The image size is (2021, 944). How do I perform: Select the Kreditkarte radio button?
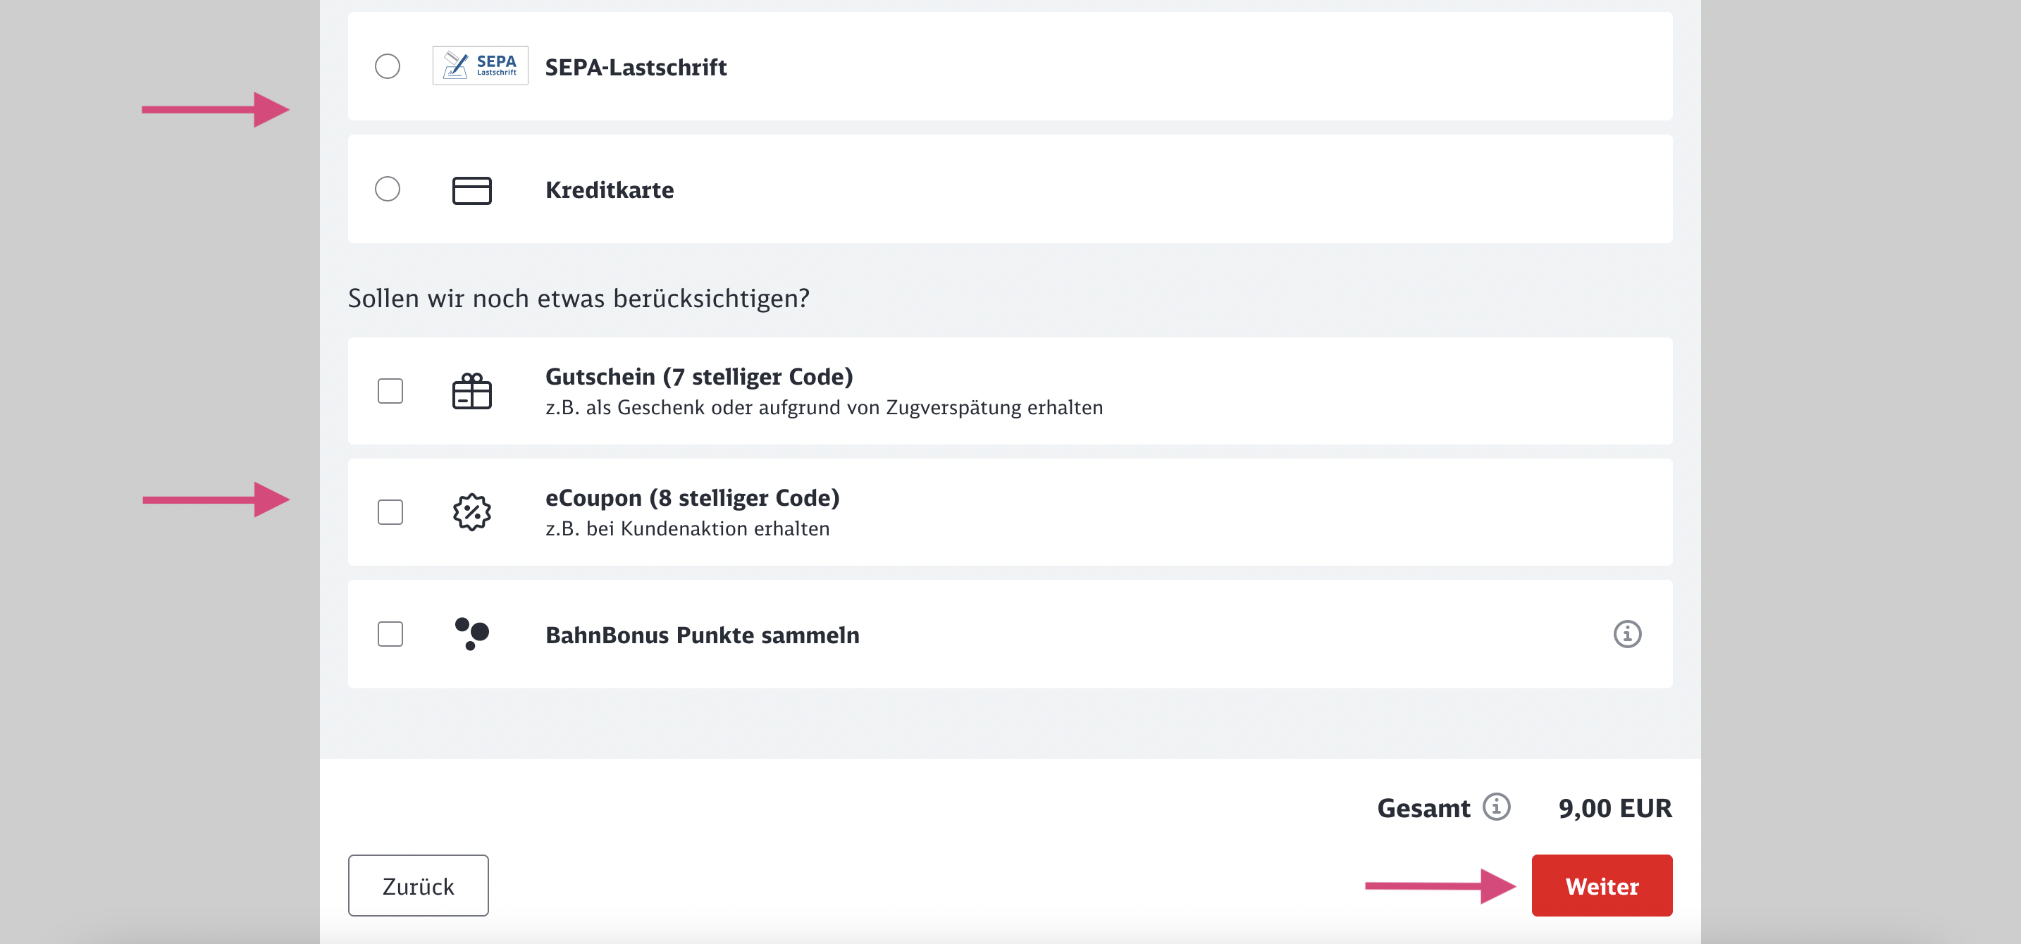click(x=388, y=189)
